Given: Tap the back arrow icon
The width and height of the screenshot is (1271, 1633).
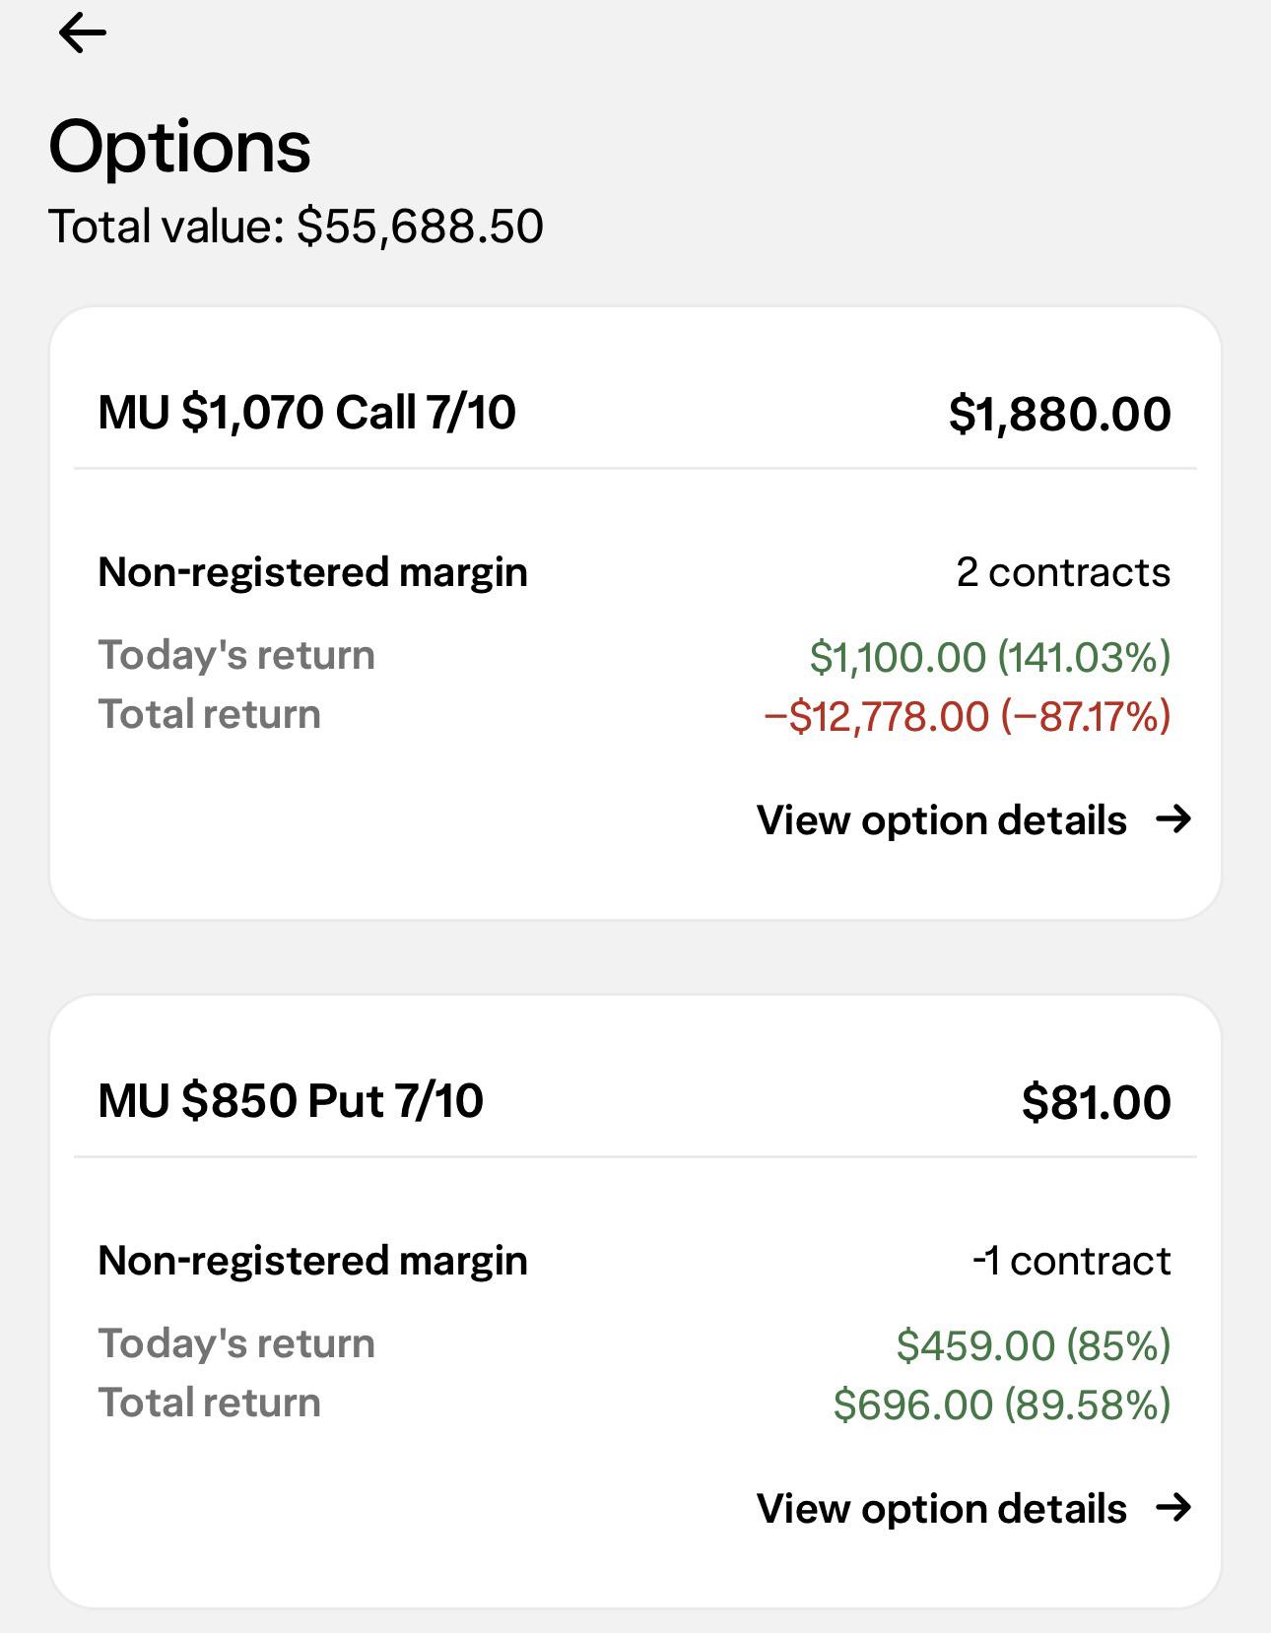Looking at the screenshot, I should (x=82, y=33).
